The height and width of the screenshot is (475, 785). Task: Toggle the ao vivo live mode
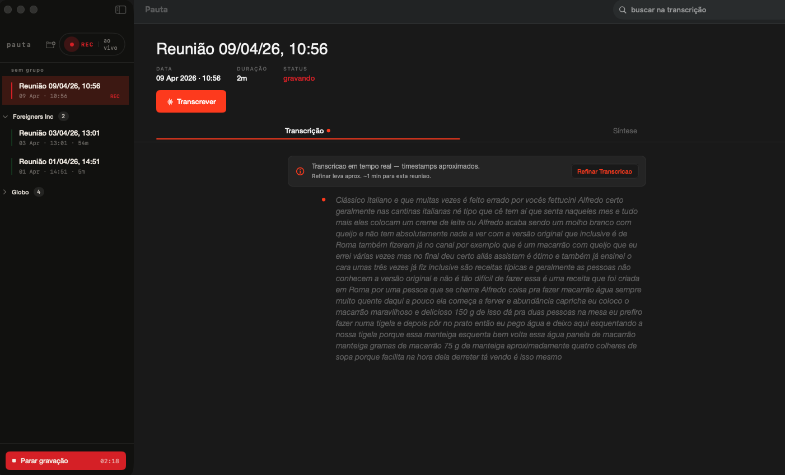pyautogui.click(x=110, y=45)
